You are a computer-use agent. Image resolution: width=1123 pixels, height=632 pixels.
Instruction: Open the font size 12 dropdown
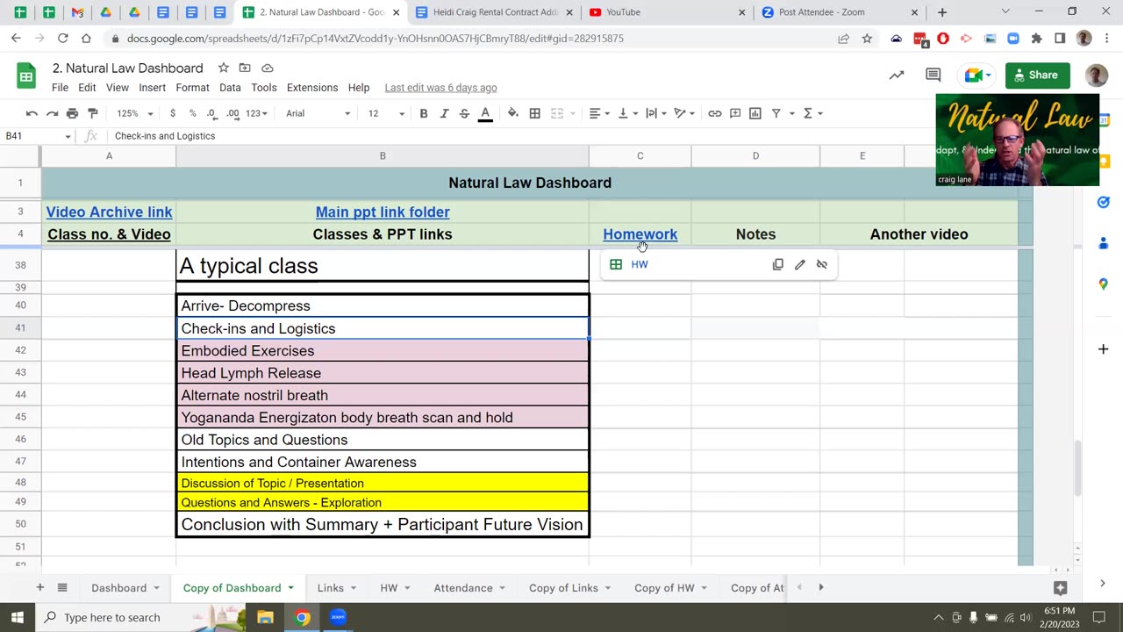386,113
